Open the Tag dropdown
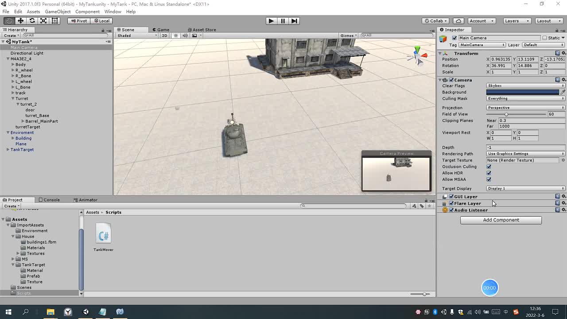Image resolution: width=567 pixels, height=319 pixels. click(482, 45)
